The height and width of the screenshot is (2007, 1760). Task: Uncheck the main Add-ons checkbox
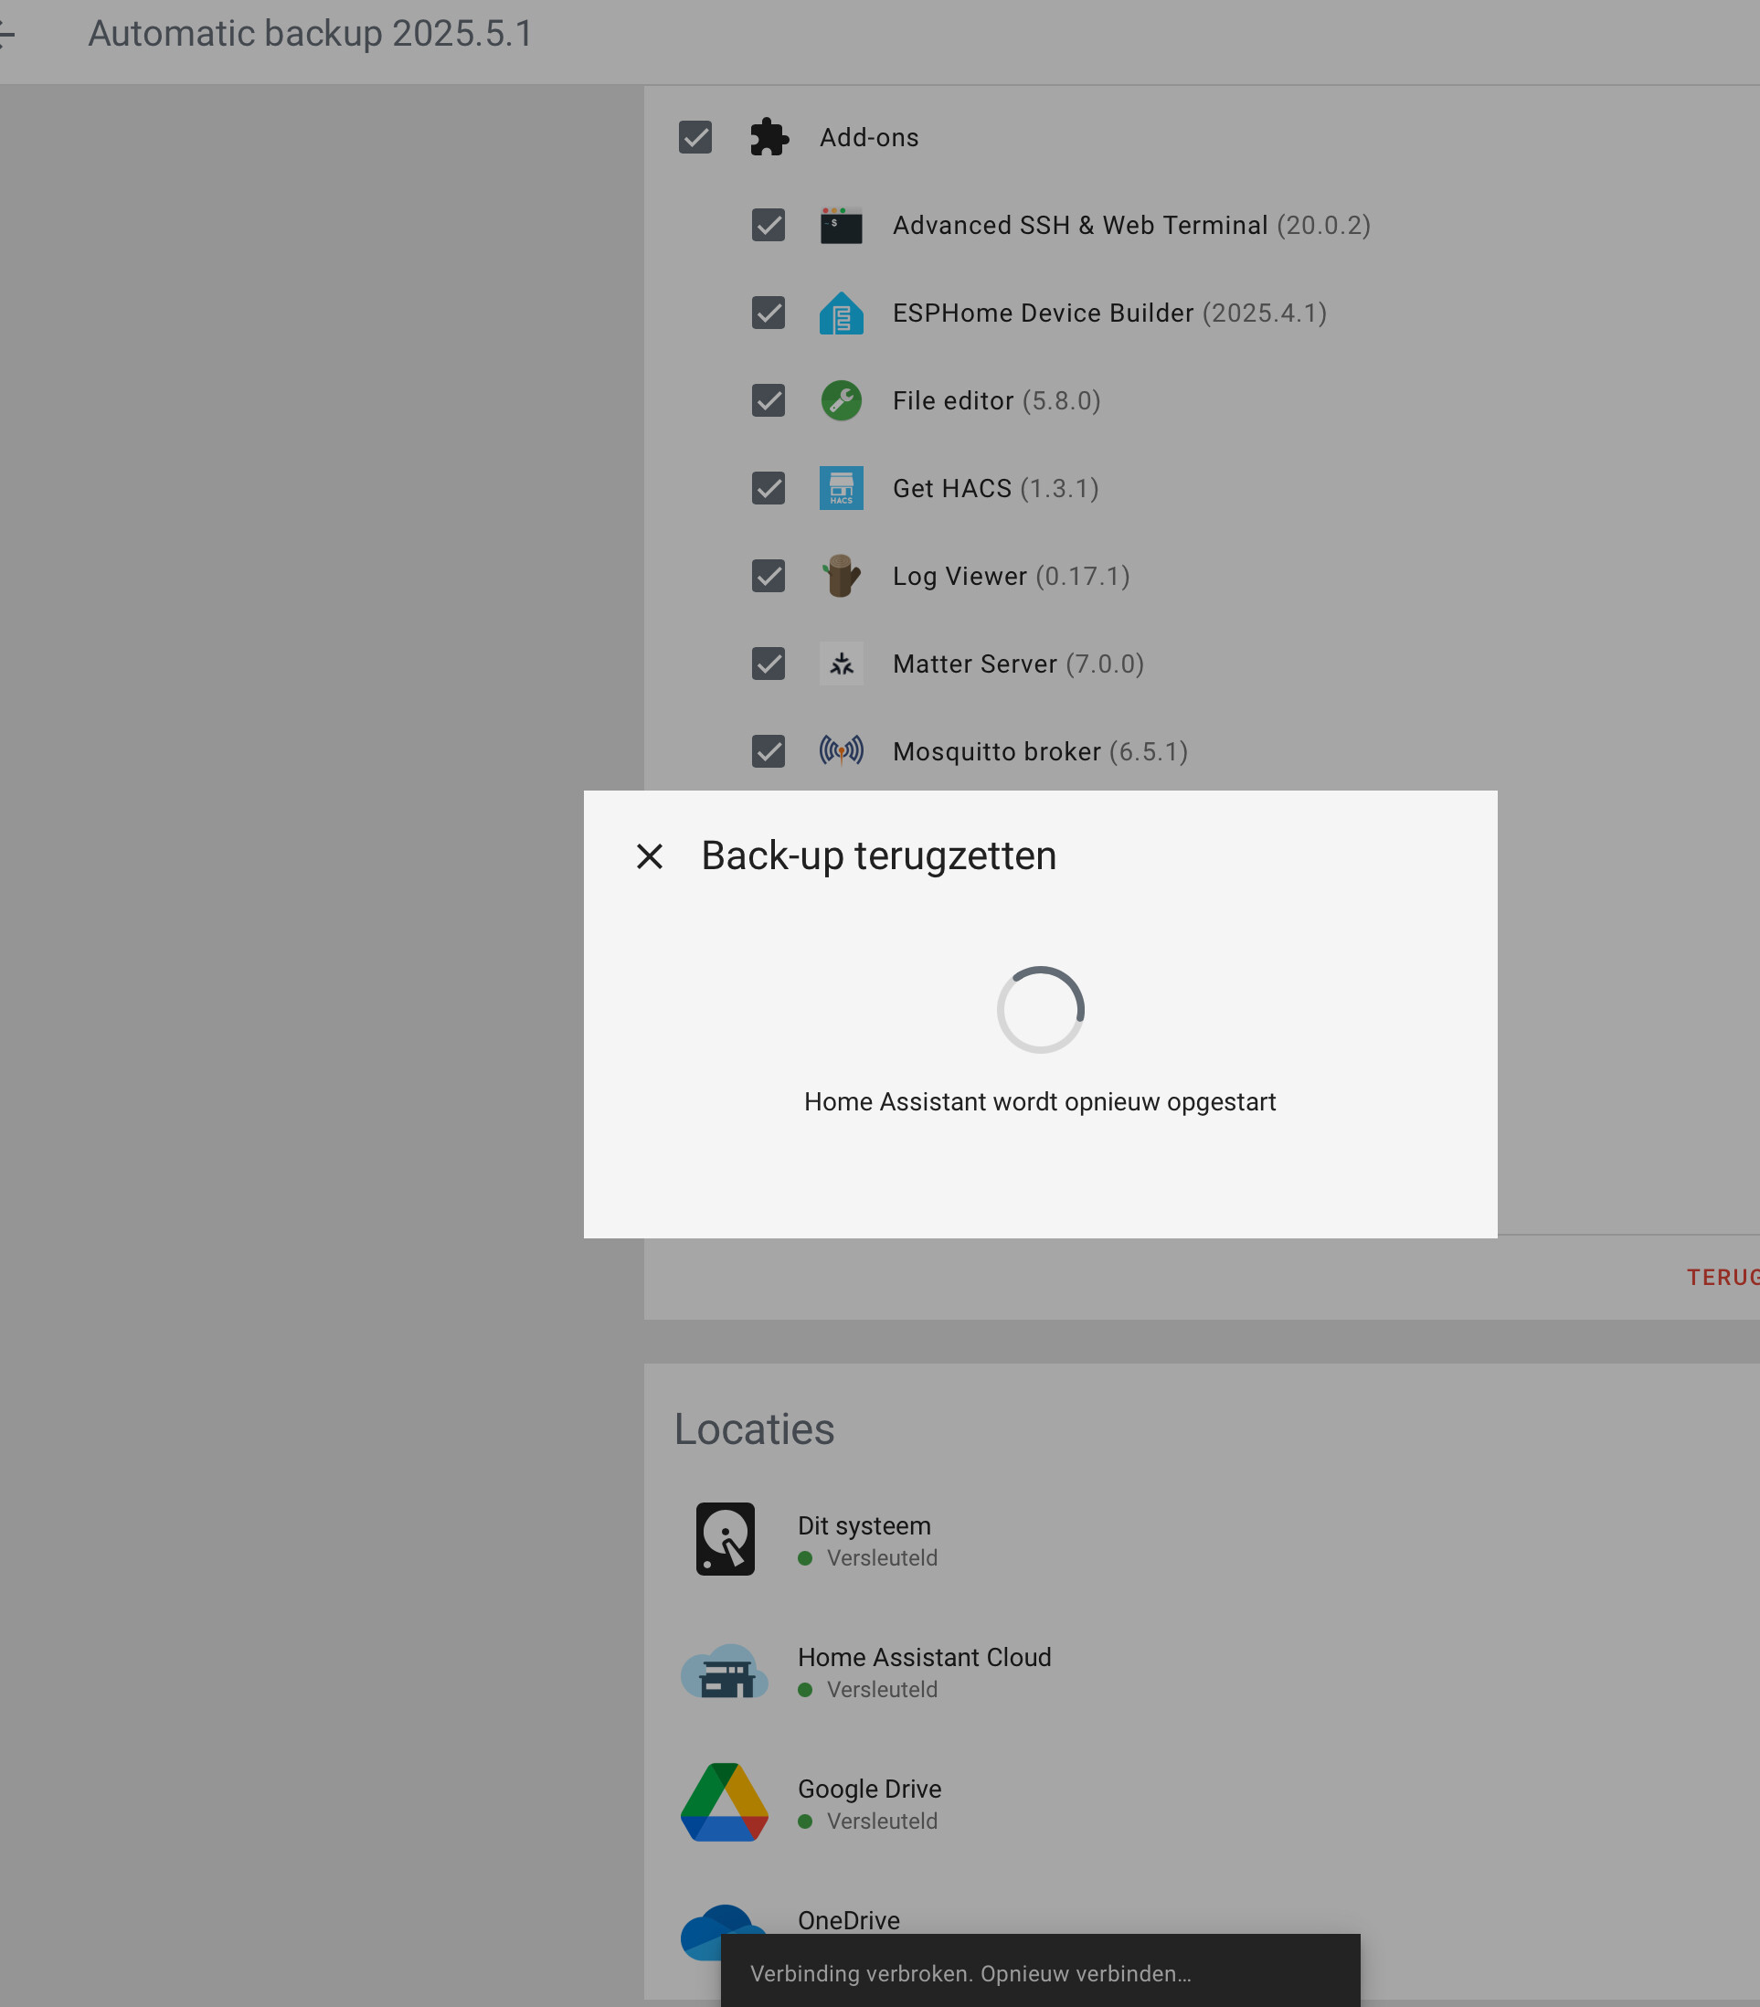click(x=695, y=137)
